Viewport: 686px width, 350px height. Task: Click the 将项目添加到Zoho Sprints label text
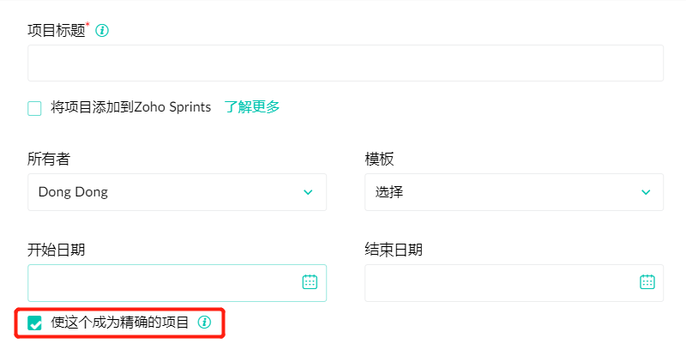point(130,107)
